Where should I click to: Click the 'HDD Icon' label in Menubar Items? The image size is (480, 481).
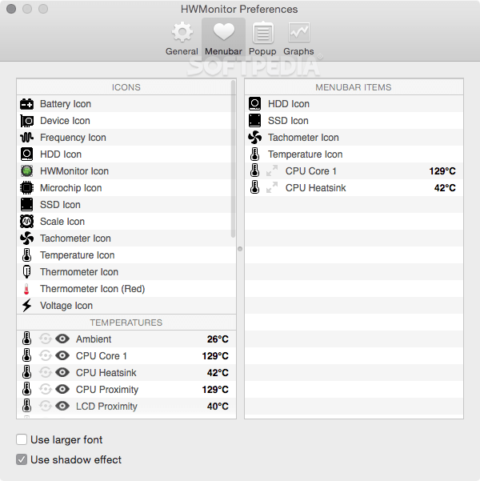point(289,104)
